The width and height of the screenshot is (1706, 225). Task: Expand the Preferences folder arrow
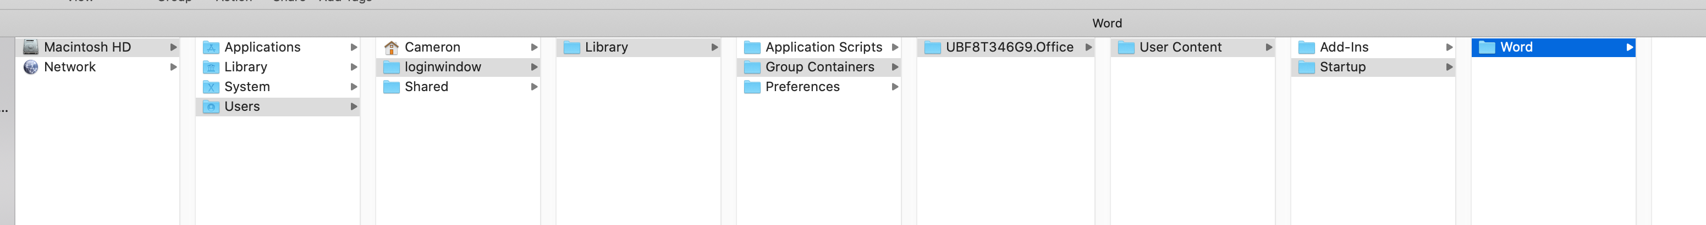coord(895,87)
